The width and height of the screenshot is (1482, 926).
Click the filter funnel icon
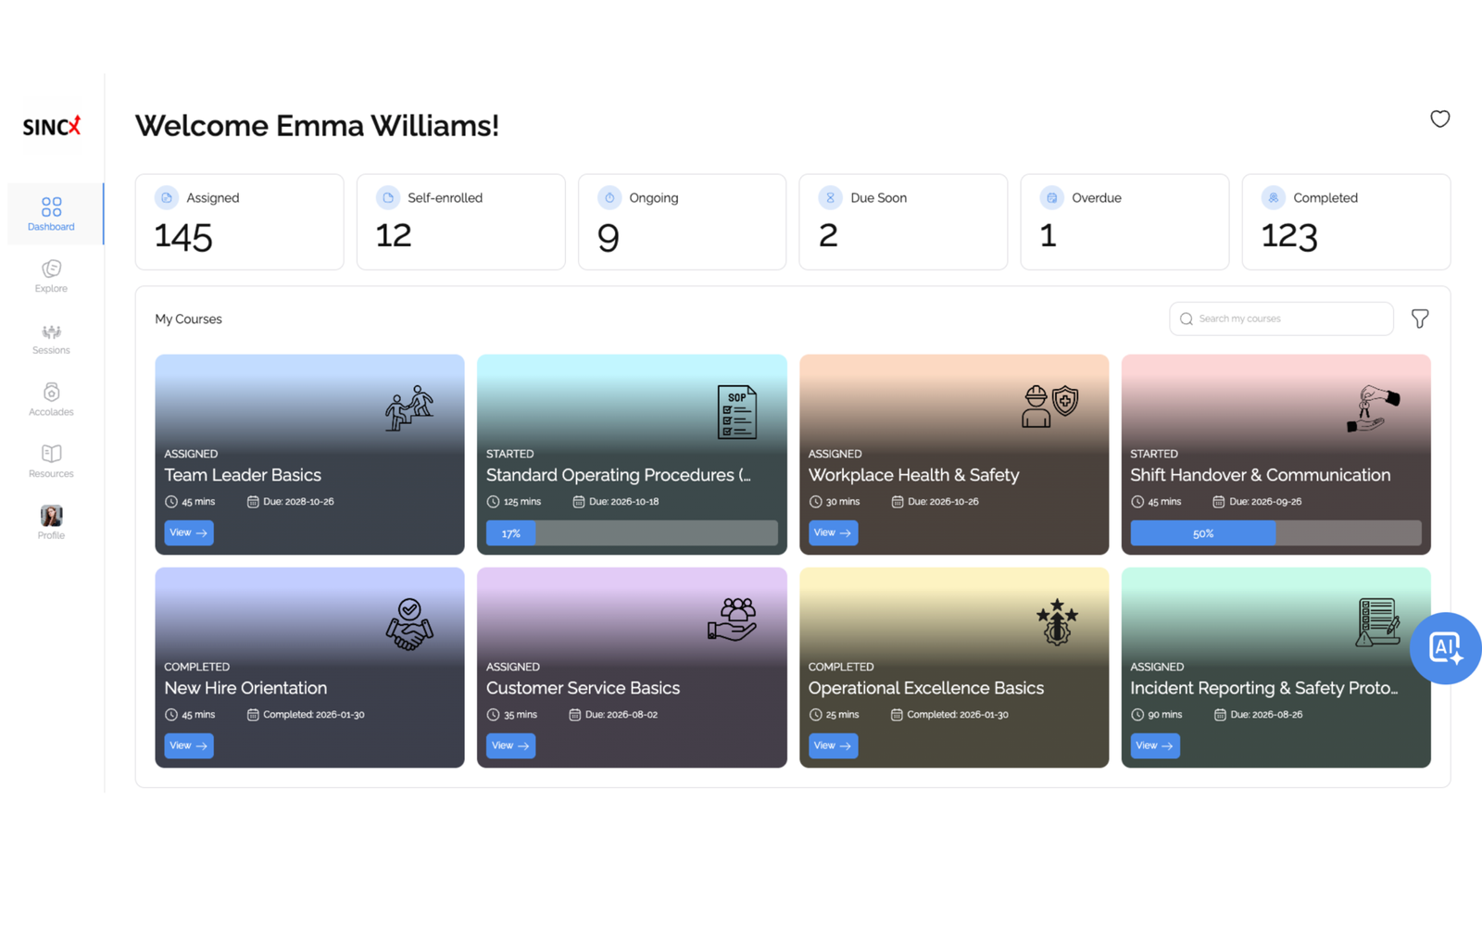pos(1419,319)
